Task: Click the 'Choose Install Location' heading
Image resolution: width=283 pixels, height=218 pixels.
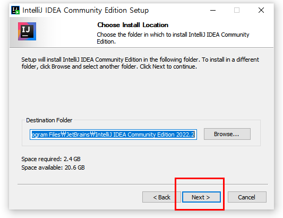Action: (133, 25)
